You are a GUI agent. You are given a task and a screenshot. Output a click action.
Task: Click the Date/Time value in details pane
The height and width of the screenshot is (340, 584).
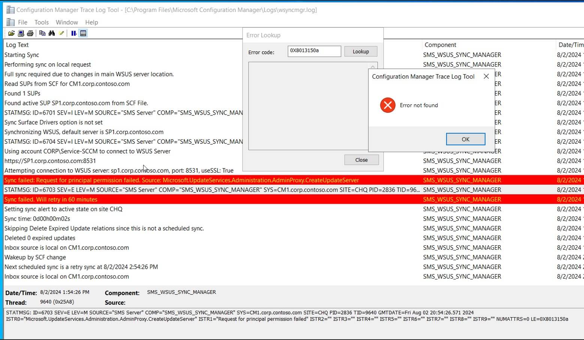click(65, 292)
